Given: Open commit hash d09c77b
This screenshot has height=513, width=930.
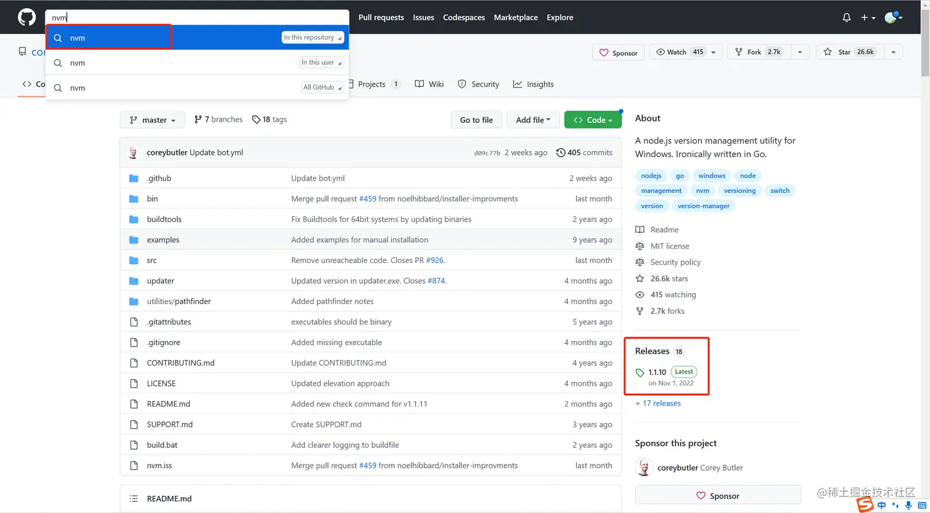Looking at the screenshot, I should (x=487, y=153).
